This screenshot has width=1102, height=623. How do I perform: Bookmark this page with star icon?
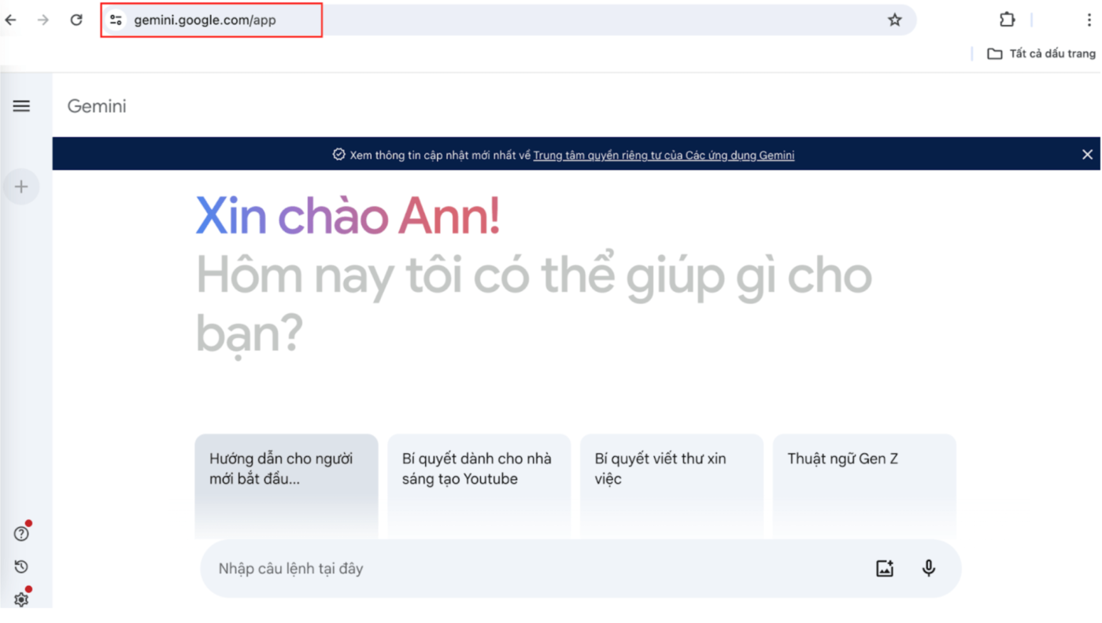894,20
